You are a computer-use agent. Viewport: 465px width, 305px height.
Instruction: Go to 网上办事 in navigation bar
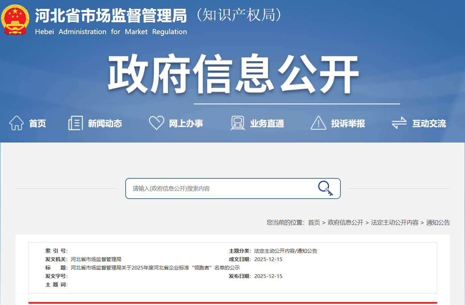[186, 124]
